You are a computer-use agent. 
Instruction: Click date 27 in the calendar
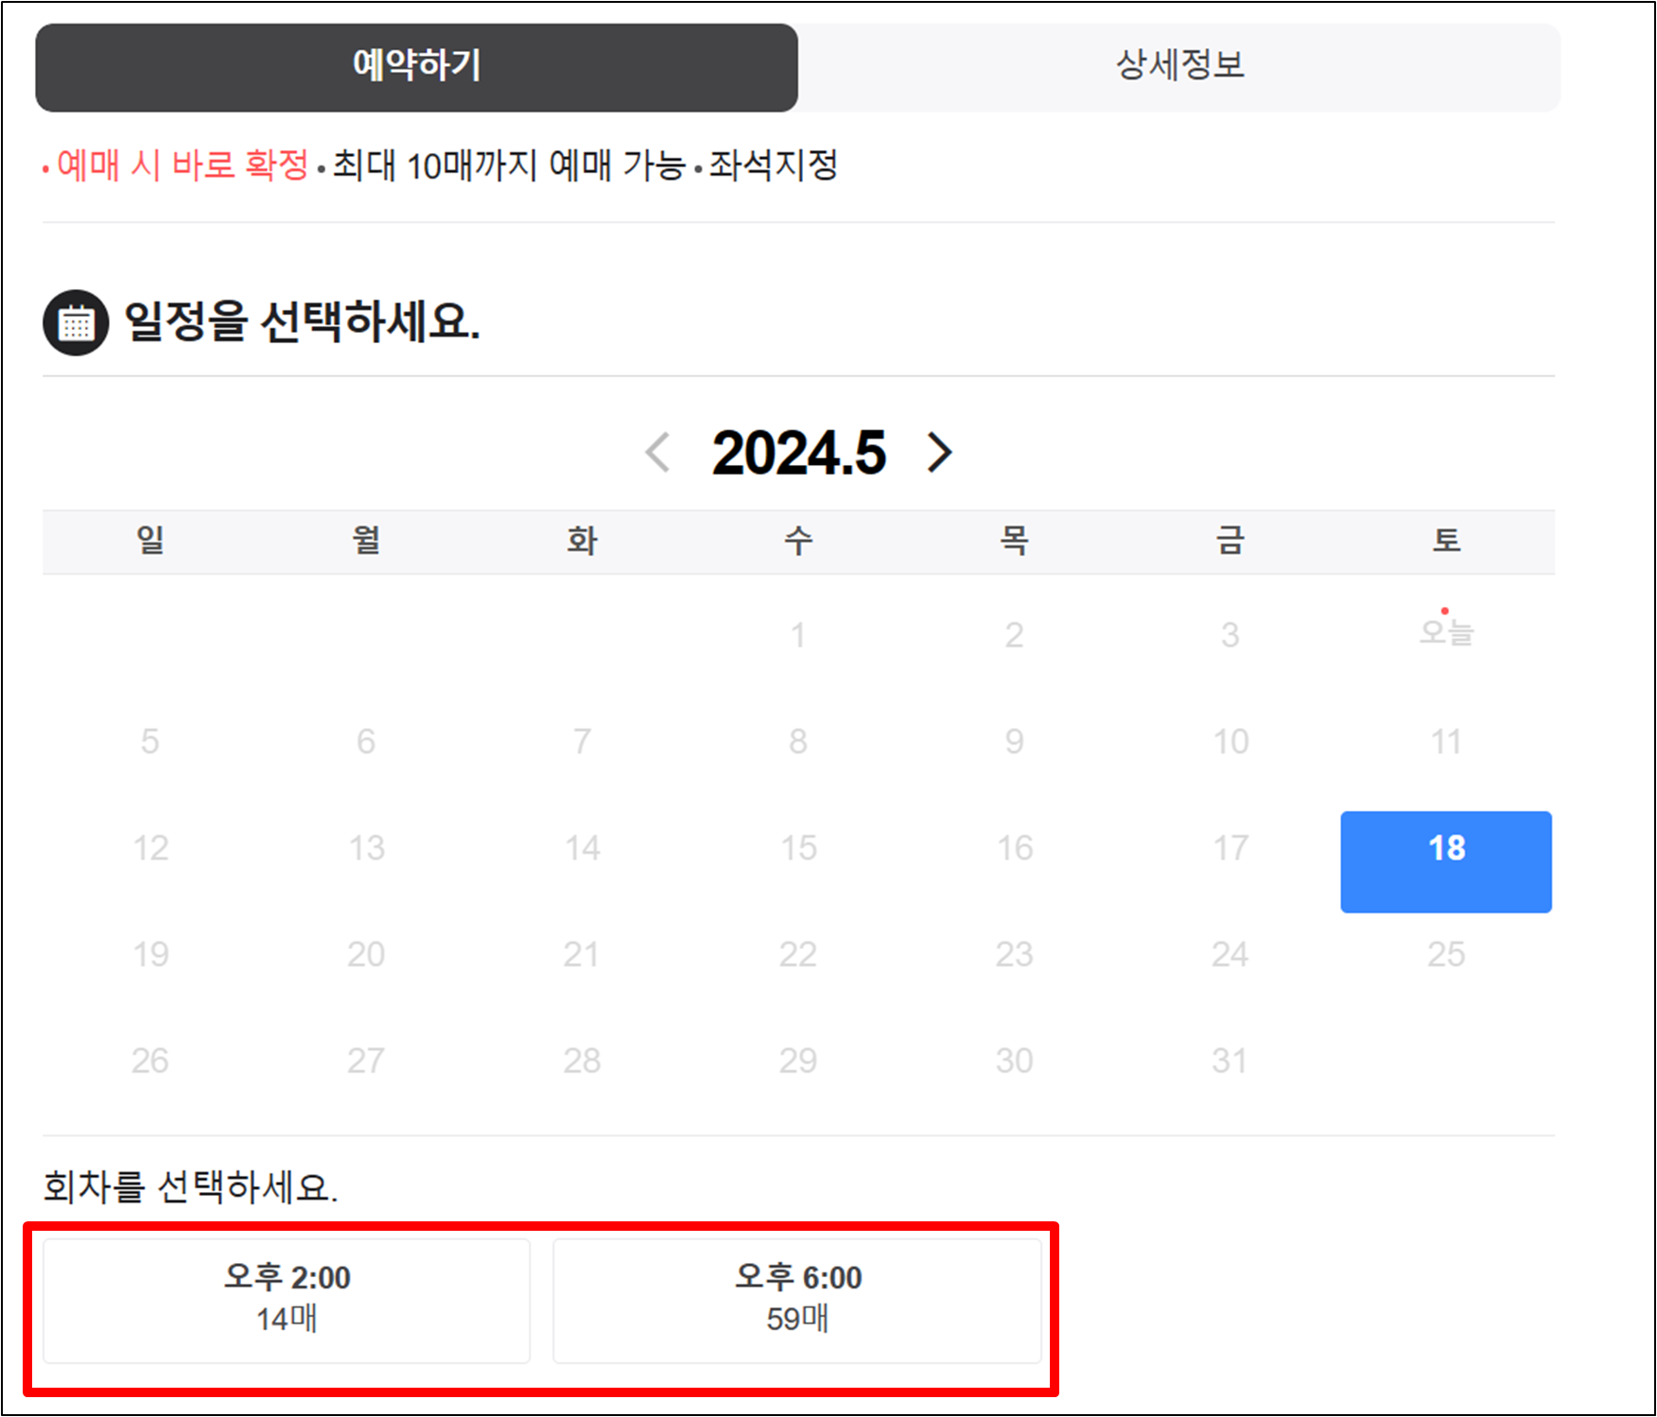366,1062
